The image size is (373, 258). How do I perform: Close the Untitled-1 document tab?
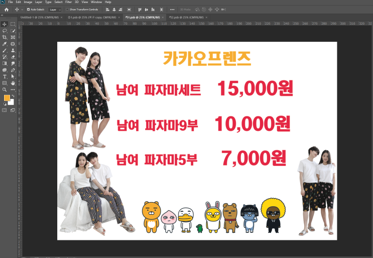(x=62, y=18)
